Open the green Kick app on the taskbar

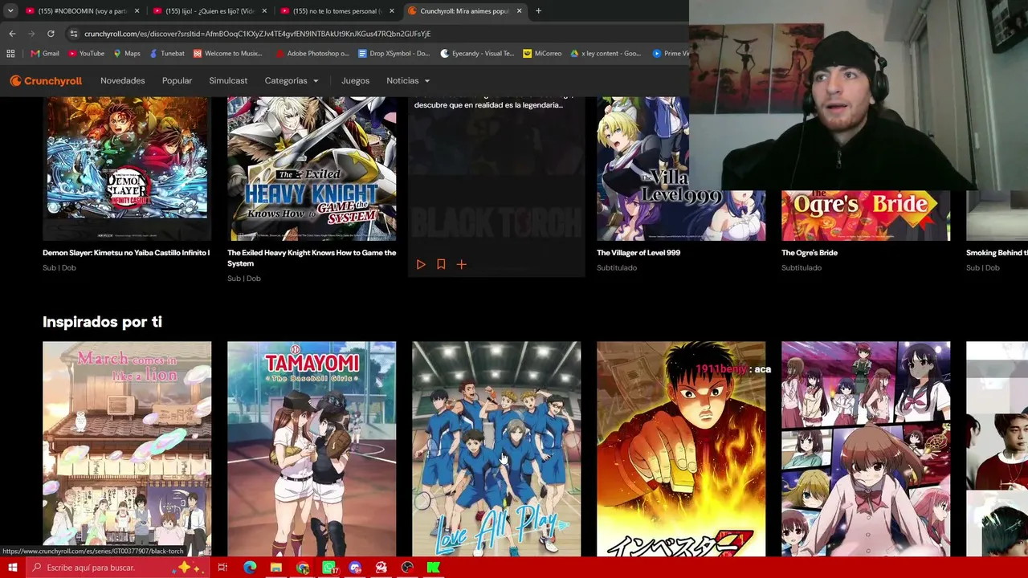pyautogui.click(x=434, y=568)
